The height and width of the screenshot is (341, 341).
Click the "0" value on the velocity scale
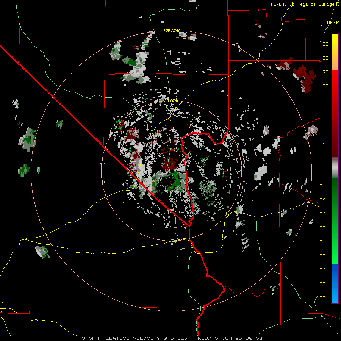[x=327, y=170]
